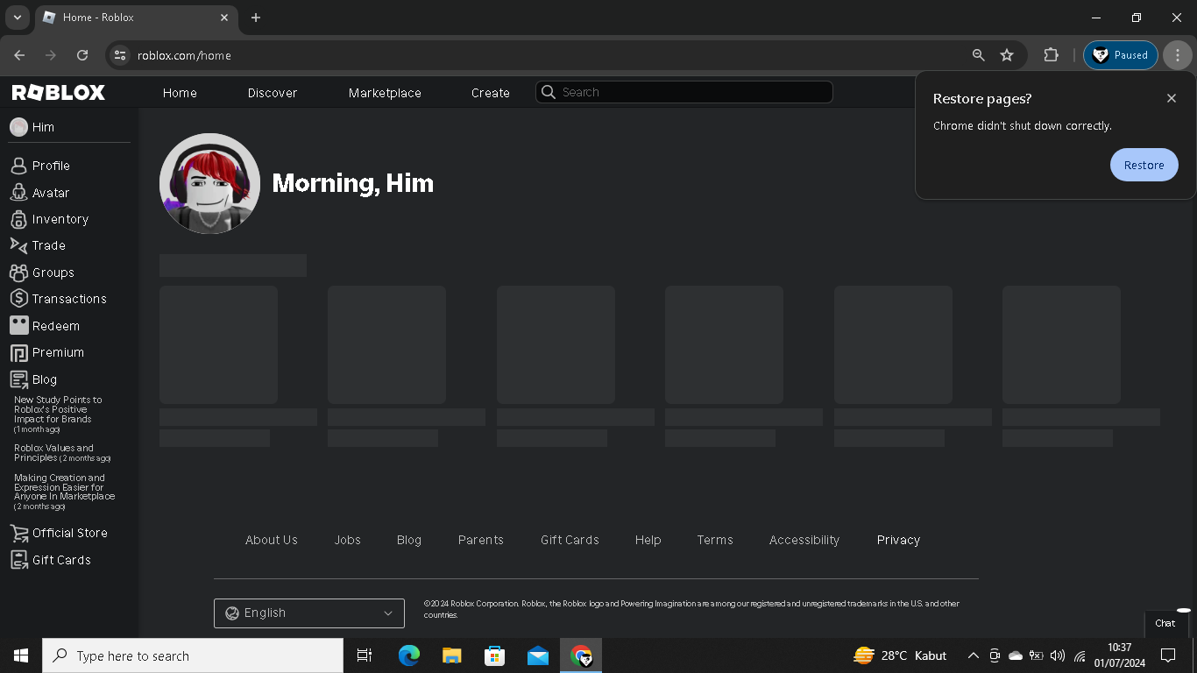
Task: Open the Terms footer link
Action: [715, 540]
